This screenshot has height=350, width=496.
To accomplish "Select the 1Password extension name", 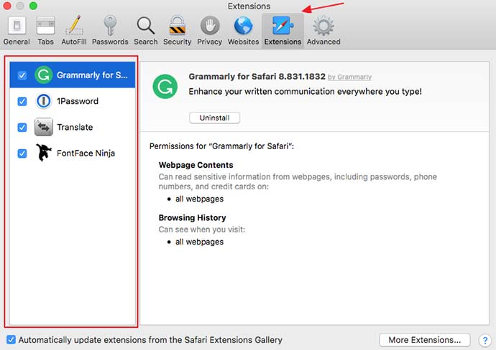I will click(78, 101).
